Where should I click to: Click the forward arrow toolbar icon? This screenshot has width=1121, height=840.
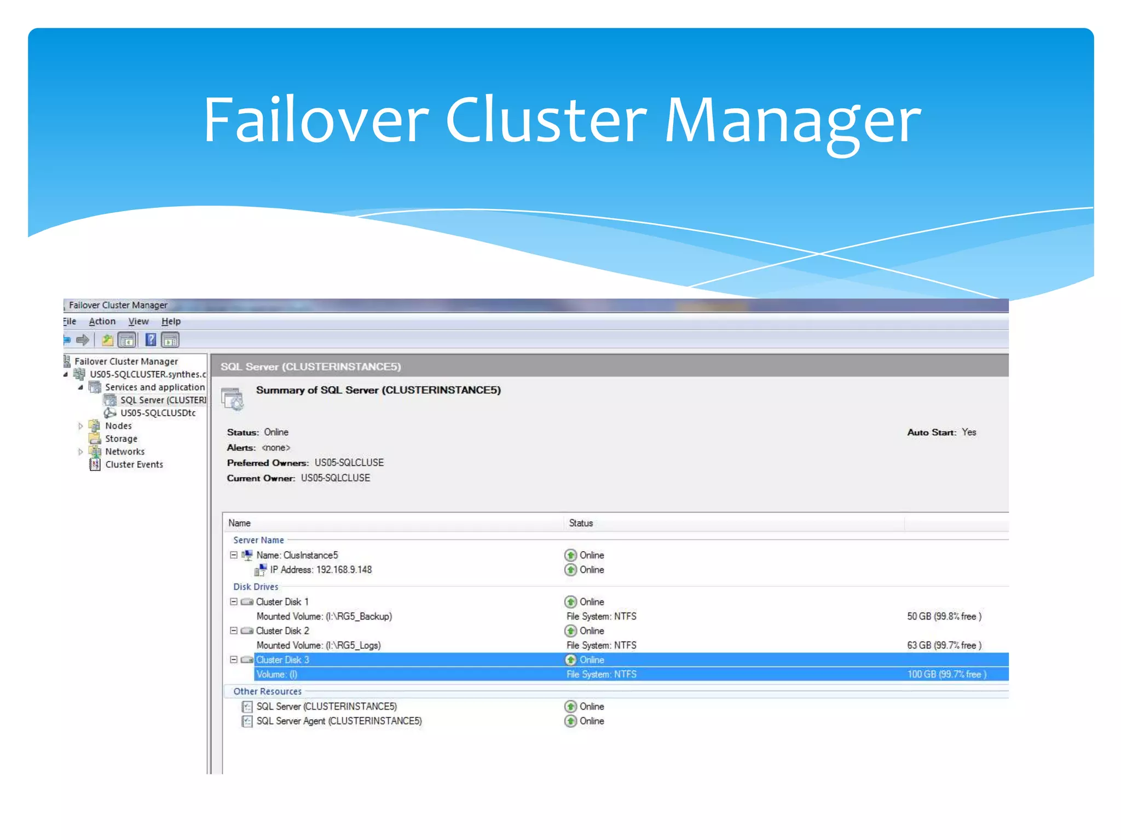click(x=83, y=340)
